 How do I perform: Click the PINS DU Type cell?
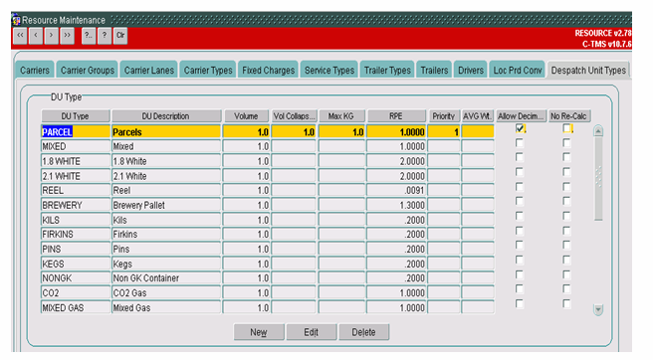pyautogui.click(x=76, y=249)
